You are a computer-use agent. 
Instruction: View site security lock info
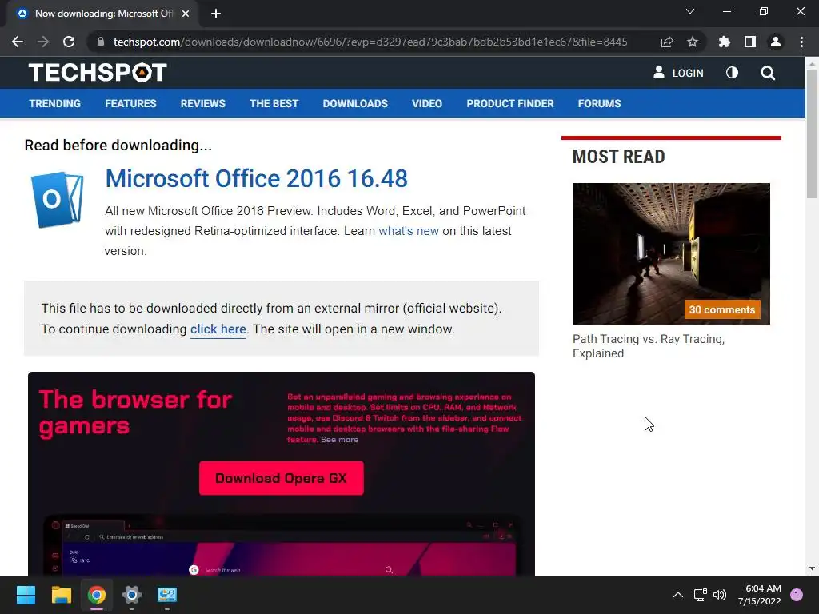[x=101, y=42]
